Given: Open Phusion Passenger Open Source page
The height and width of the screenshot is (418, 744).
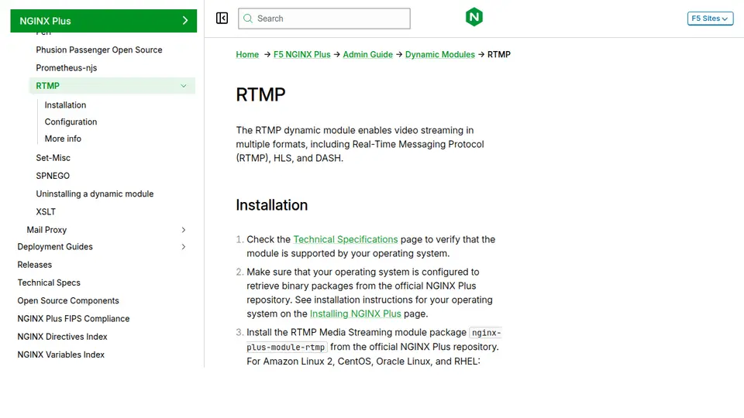Looking at the screenshot, I should 99,50.
